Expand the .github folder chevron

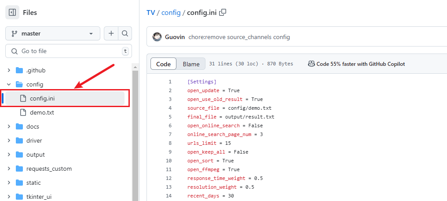(x=9, y=70)
